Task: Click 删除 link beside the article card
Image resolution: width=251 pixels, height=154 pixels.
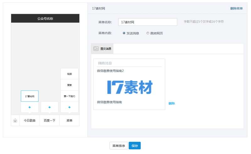Action: [x=172, y=104]
